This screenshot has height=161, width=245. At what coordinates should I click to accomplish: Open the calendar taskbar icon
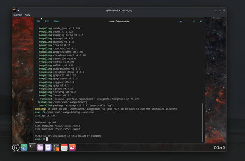pos(64,147)
